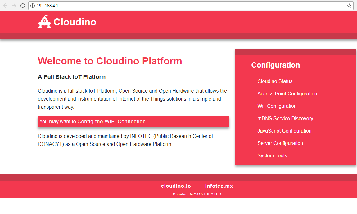Visit the cloudino.io footer link

tap(176, 186)
